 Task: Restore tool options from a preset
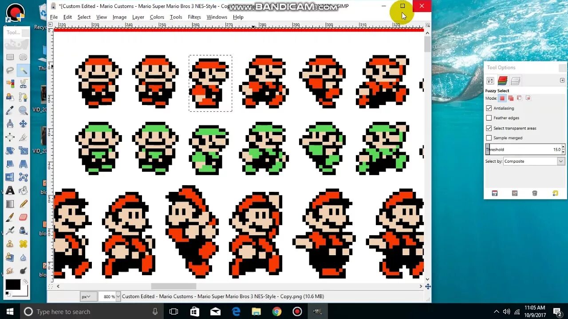tap(515, 193)
